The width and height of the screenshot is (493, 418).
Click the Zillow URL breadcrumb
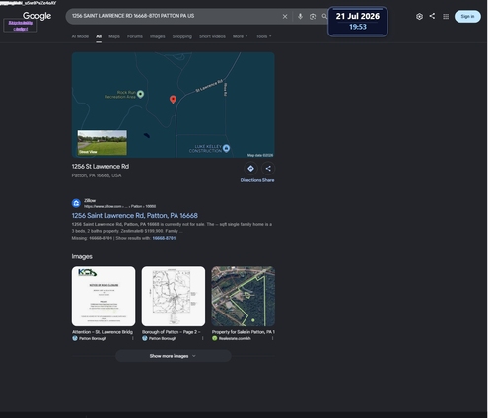coord(119,206)
